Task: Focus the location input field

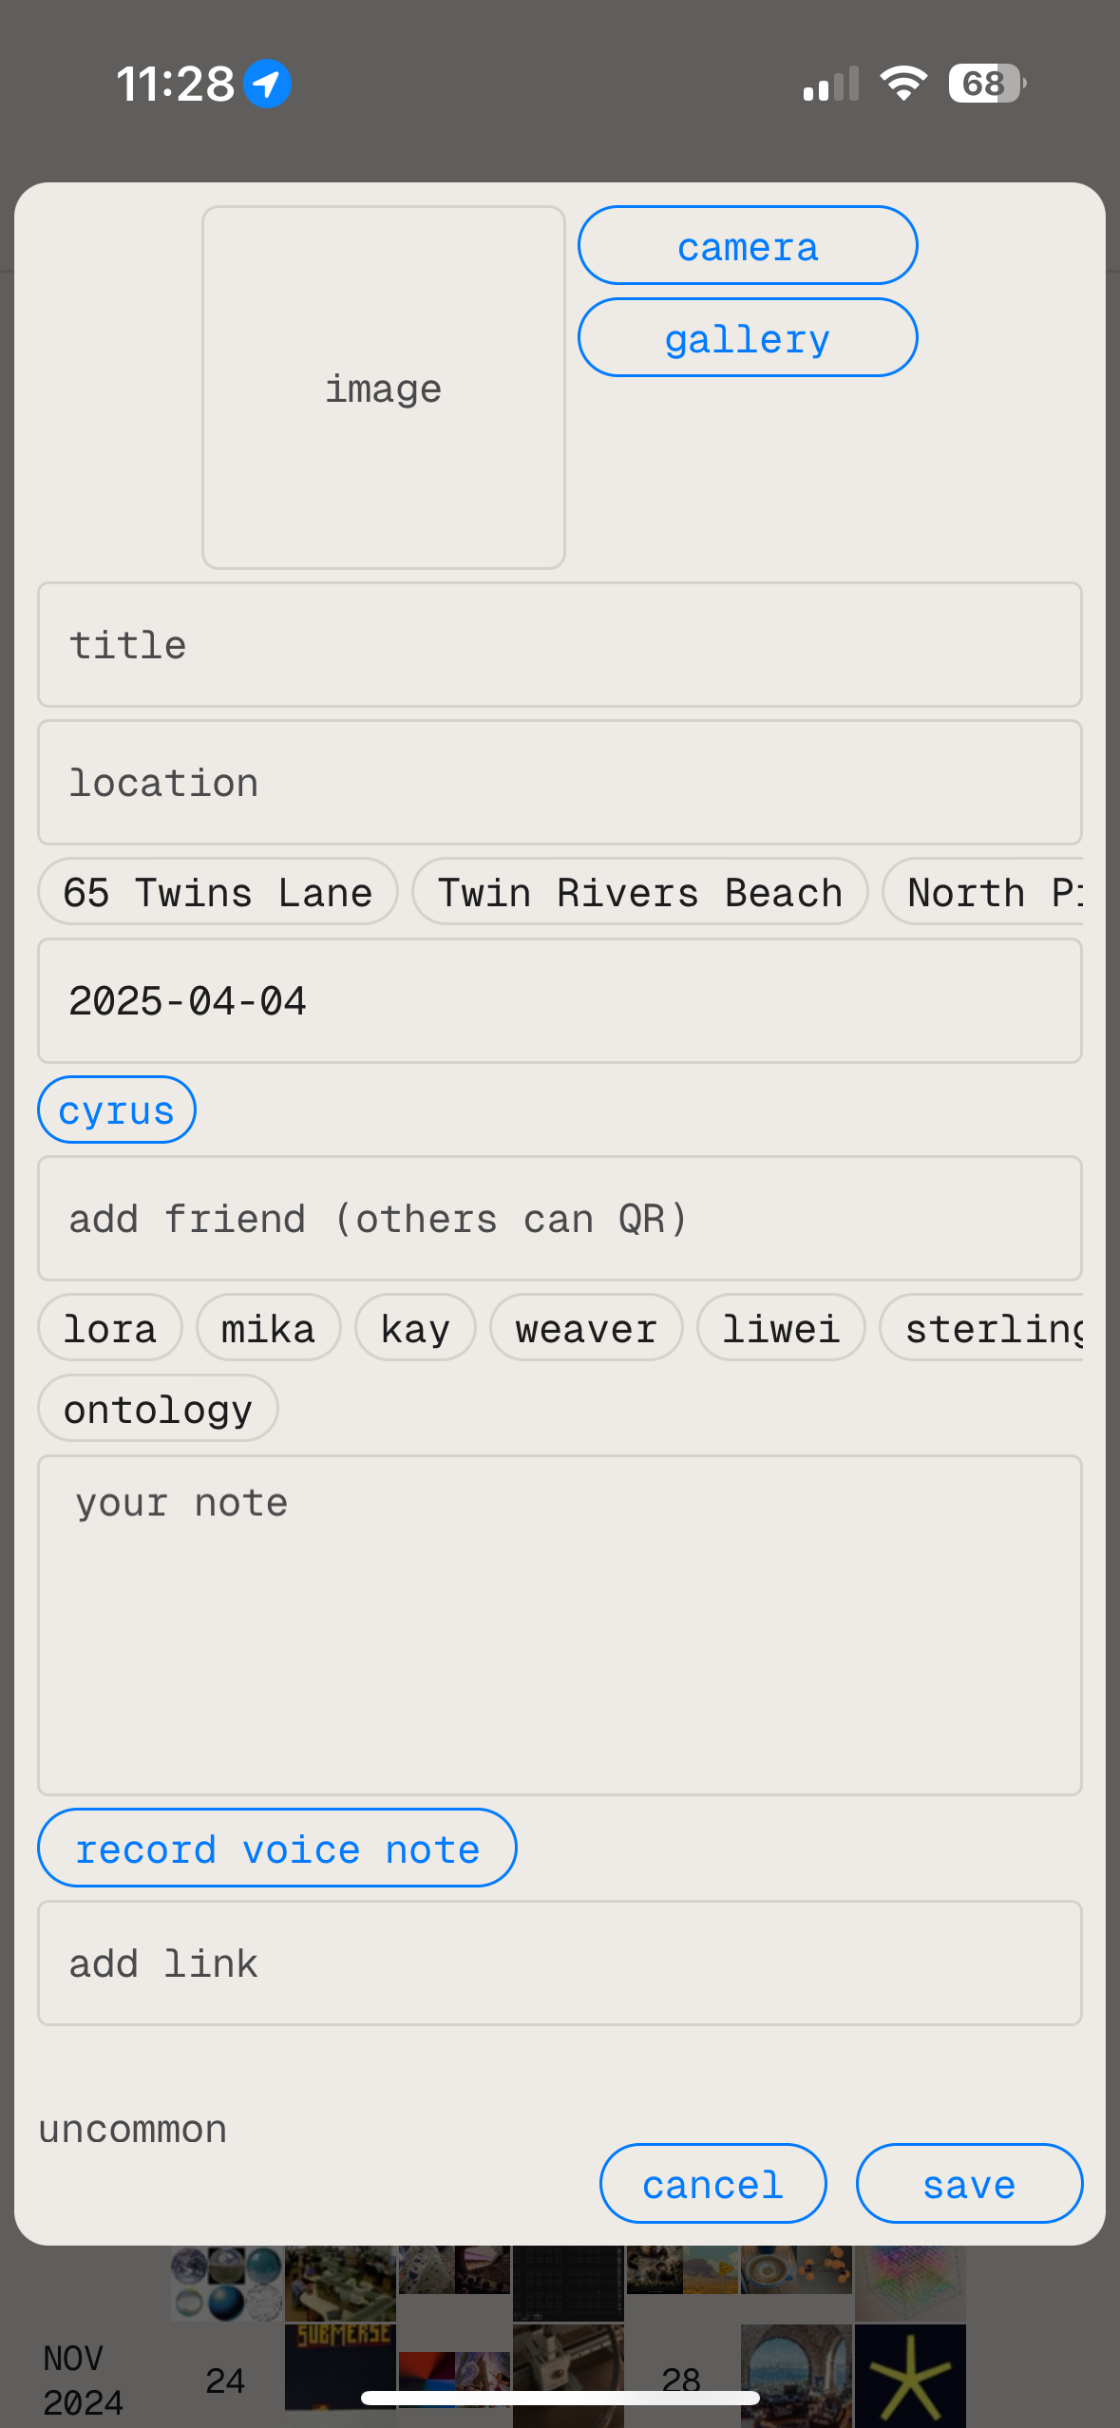Action: (x=560, y=783)
